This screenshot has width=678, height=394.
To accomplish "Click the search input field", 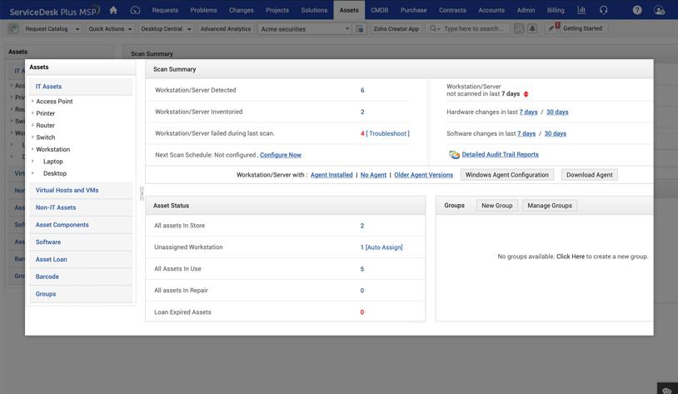I will pos(473,28).
